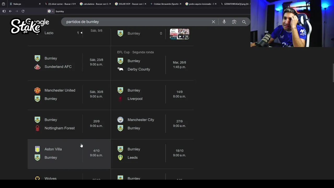Click the page vertical scrollbar thumb
The width and height of the screenshot is (334, 188).
point(333,73)
